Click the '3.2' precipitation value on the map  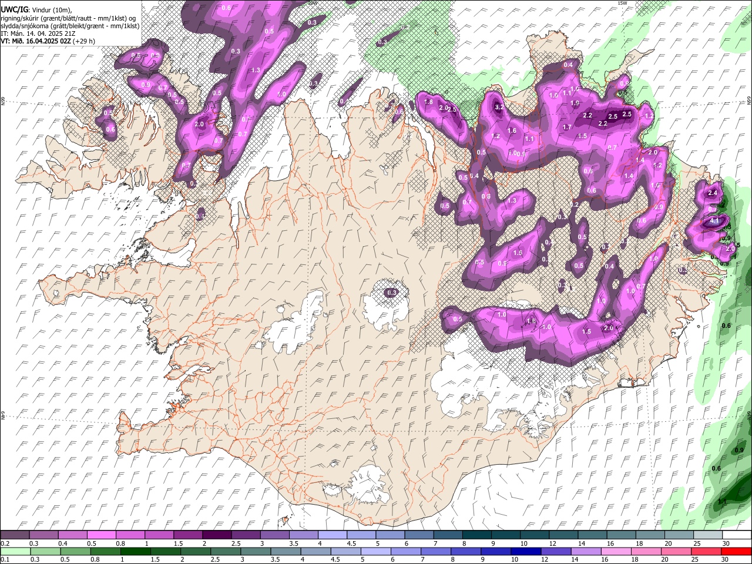499,108
